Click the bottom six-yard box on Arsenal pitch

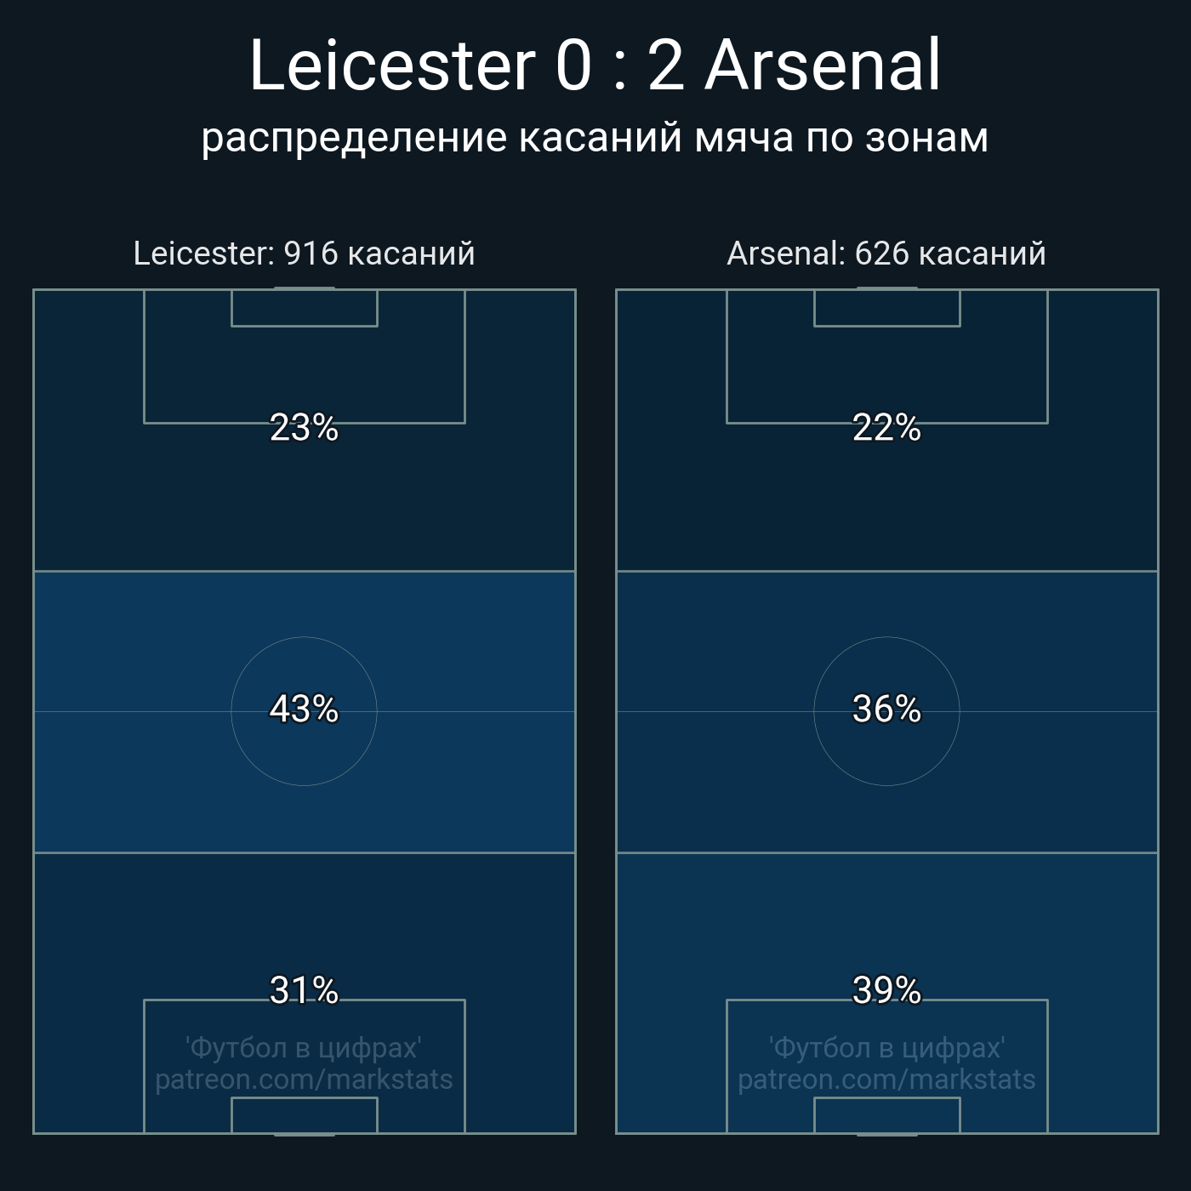pyautogui.click(x=886, y=1115)
